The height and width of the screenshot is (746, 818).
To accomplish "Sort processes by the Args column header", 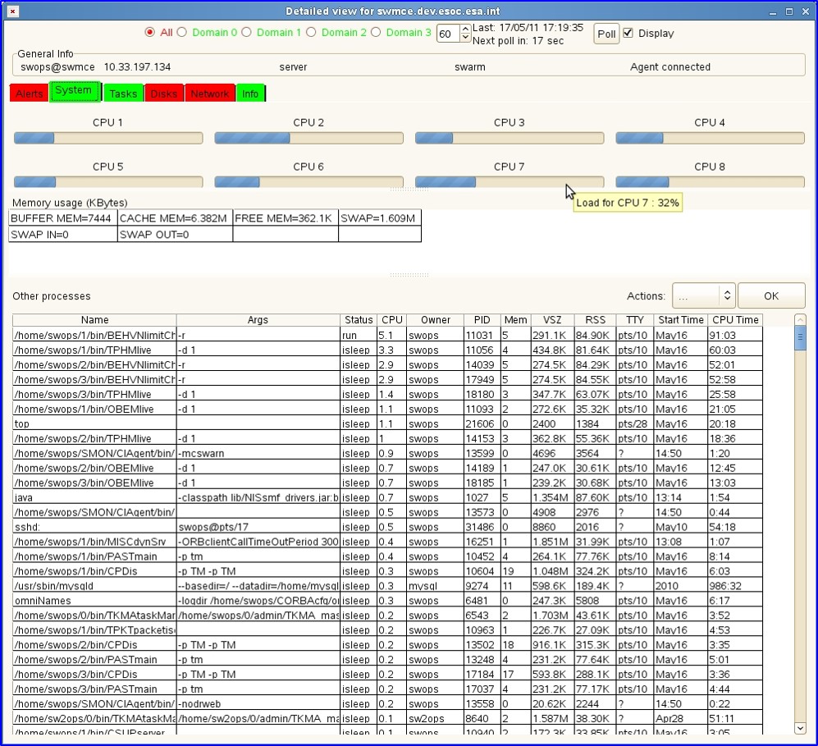I will 258,320.
